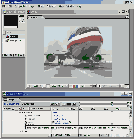The height and width of the screenshot is (139, 134).
Task: Collapse the Transform property group
Action: point(20,112)
